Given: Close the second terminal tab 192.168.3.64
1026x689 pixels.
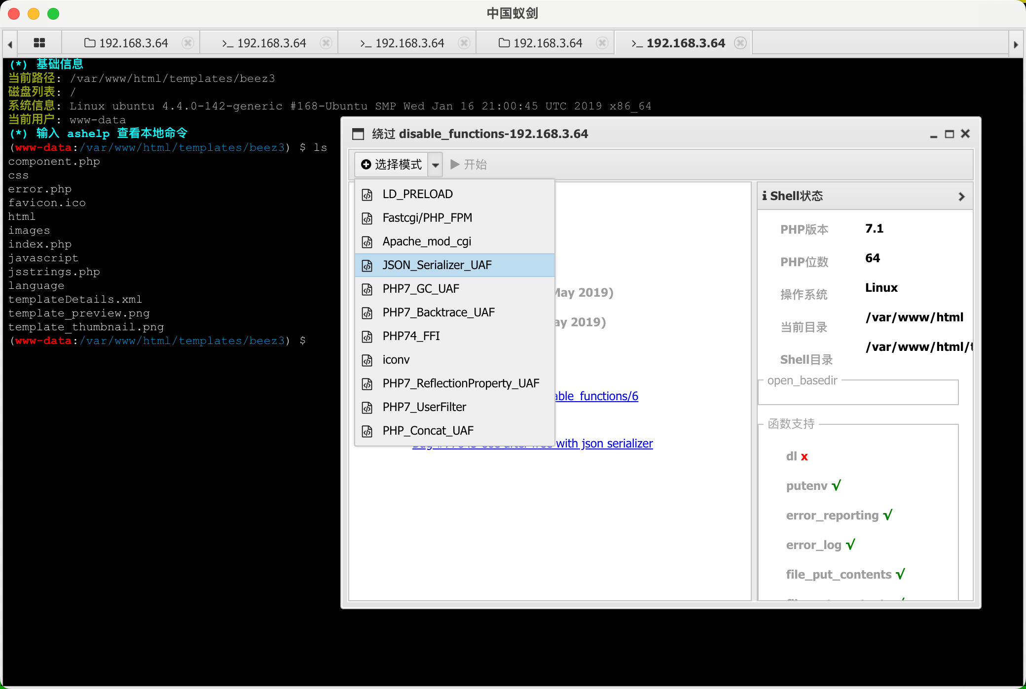Looking at the screenshot, I should coord(464,43).
